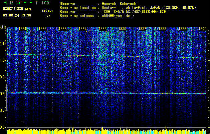Select observer name Masayuki Kobayashi
This screenshot has height=134, width=210.
click(120, 4)
